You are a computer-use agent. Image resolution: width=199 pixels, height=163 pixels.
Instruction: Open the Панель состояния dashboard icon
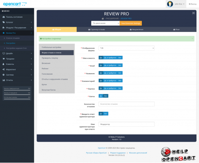[x=4, y=17]
